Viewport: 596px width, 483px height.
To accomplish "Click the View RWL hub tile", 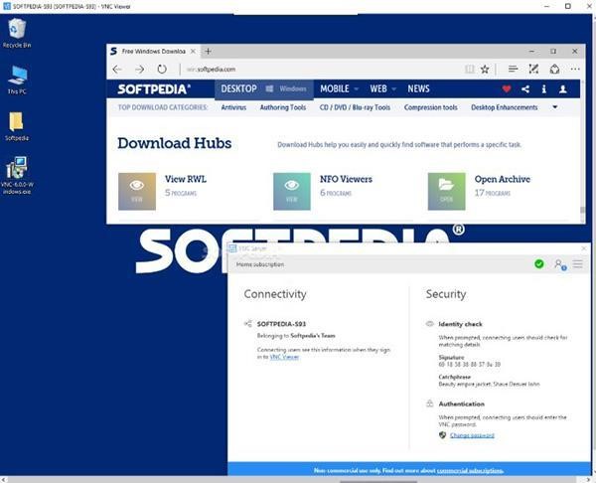I will [x=137, y=191].
